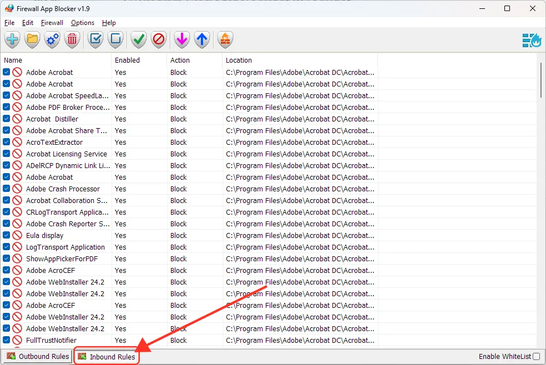The image size is (546, 365).
Task: Click block icon beside Adobe Acrobat SpeedLa...
Action: [17, 95]
